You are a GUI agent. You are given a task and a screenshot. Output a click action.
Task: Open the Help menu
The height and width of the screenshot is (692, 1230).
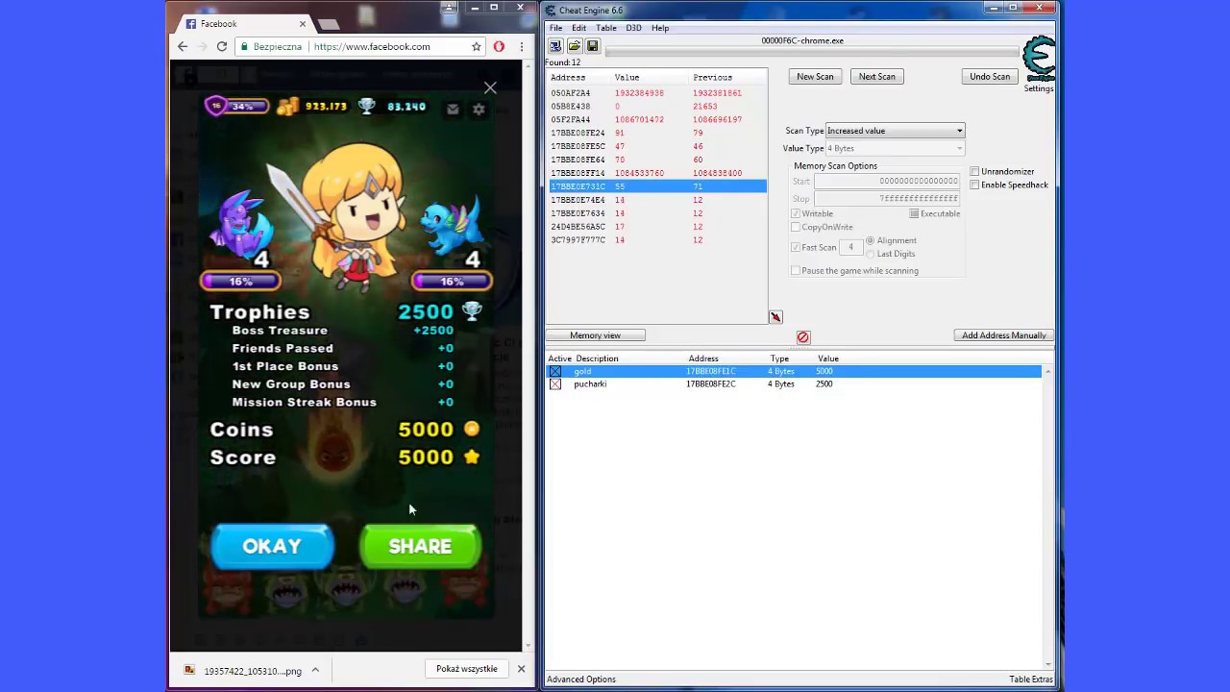[x=660, y=28]
